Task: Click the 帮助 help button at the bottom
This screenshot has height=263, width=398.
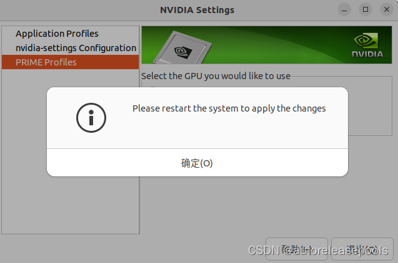Action: click(x=297, y=249)
